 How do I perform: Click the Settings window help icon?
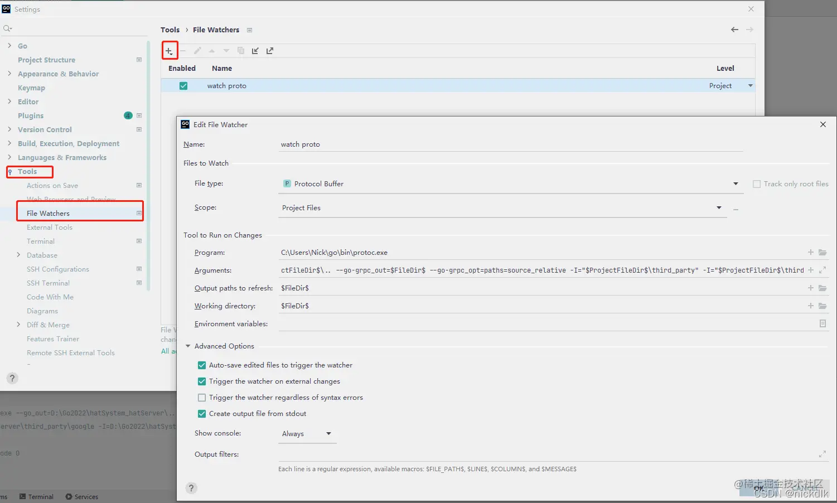12,378
